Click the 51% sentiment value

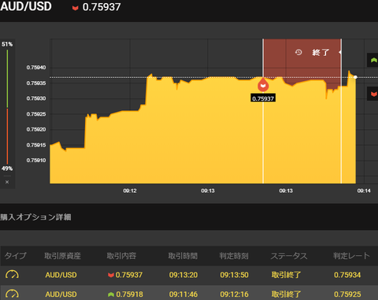point(7,44)
